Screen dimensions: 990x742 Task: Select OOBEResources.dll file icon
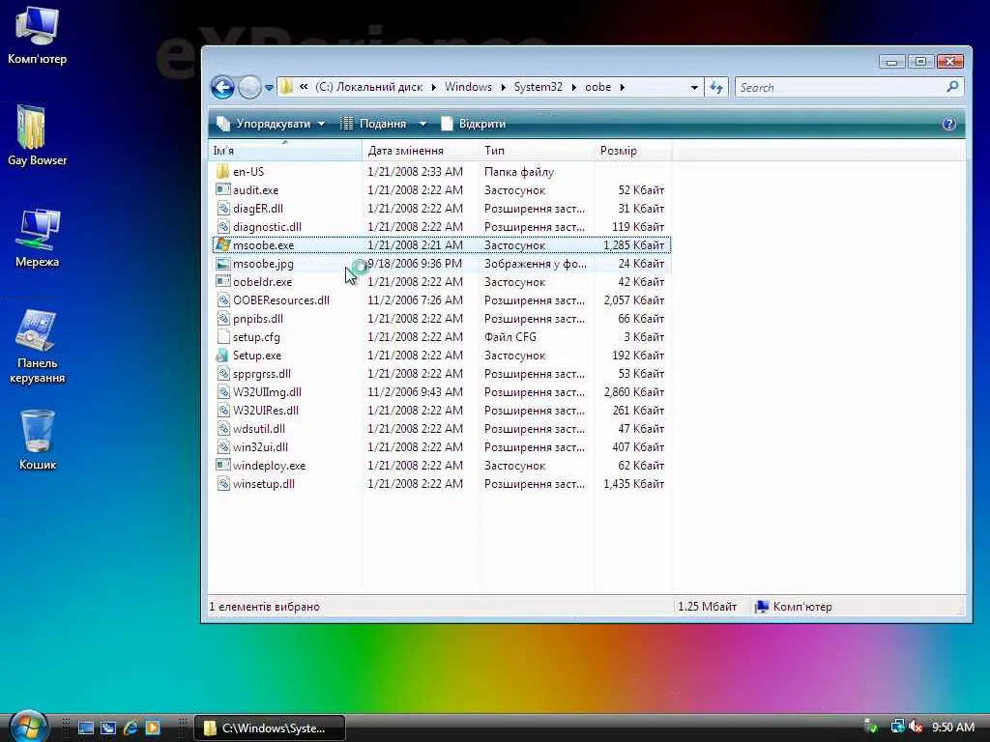click(222, 300)
